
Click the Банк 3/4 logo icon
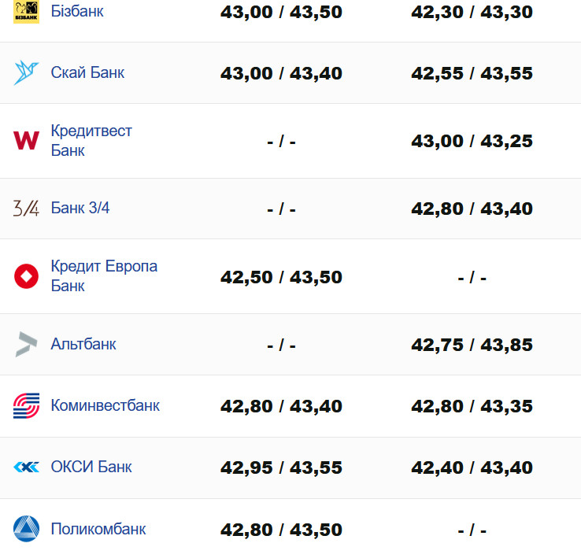point(26,209)
